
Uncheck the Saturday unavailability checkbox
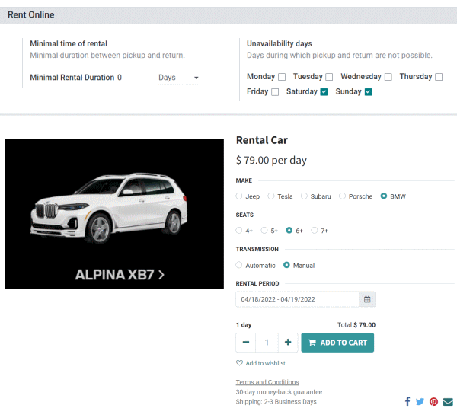[324, 92]
